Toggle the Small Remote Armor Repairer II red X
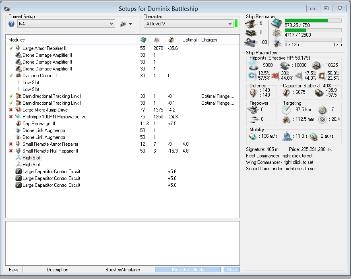Image resolution: width=351 pixels, height=279 pixels. pos(11,144)
